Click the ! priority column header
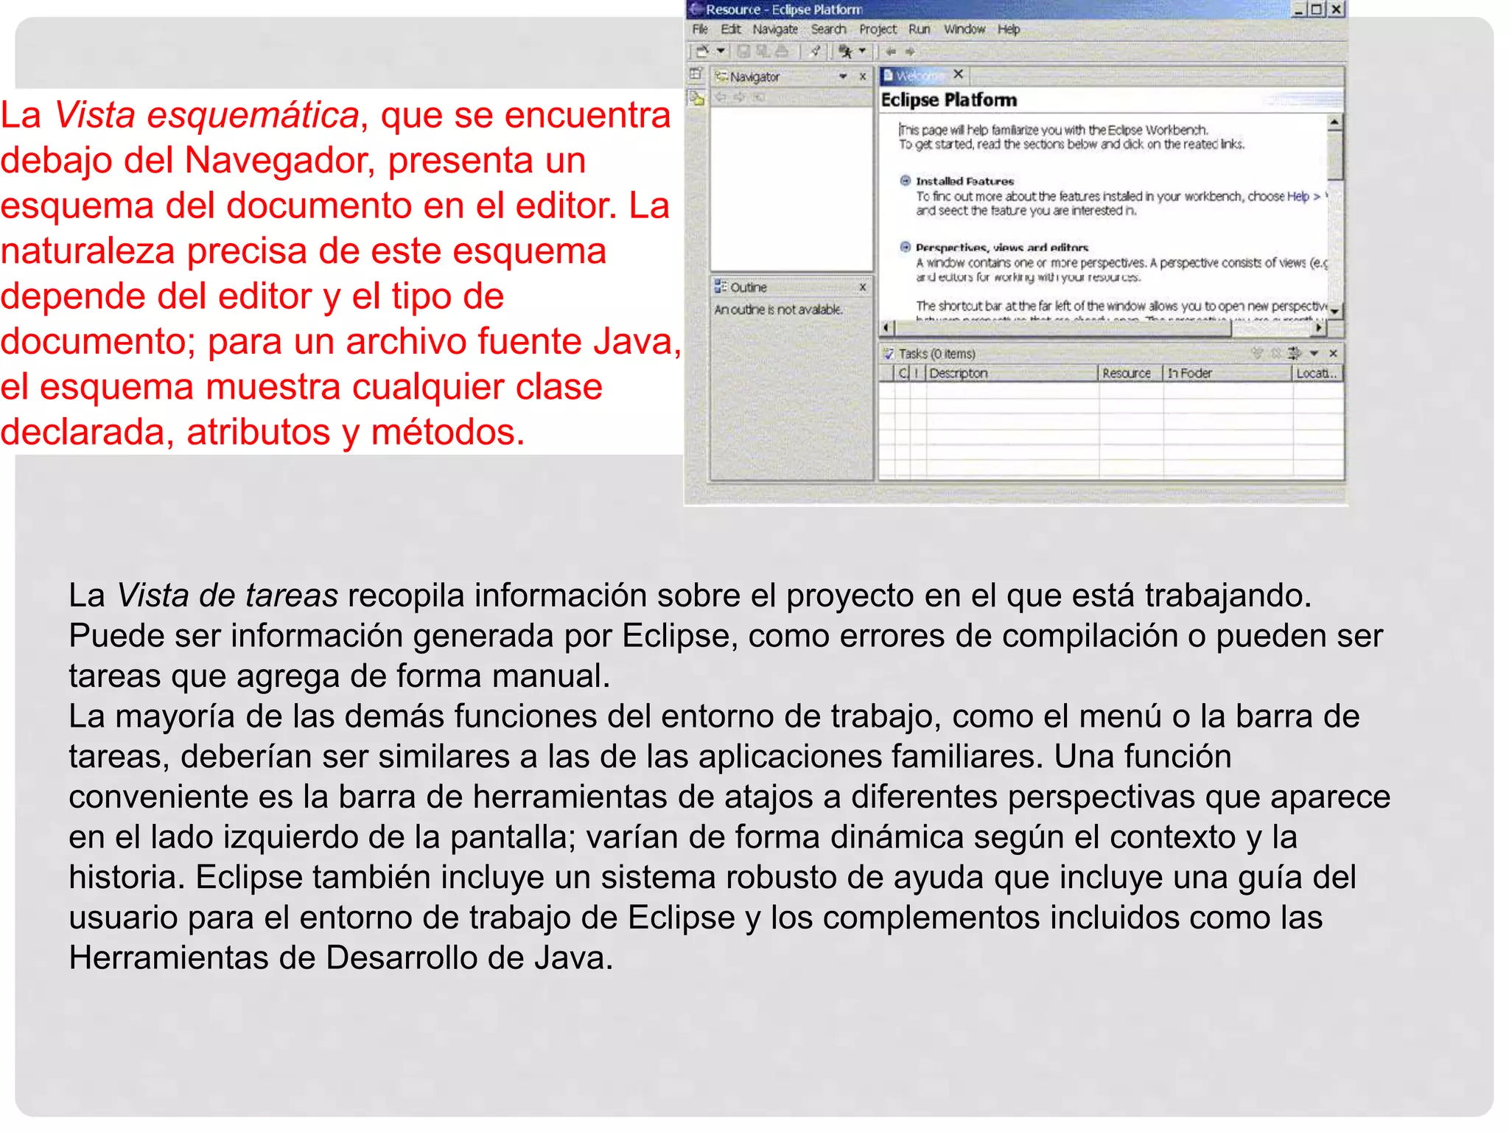Viewport: 1509px width, 1132px height. point(917,374)
